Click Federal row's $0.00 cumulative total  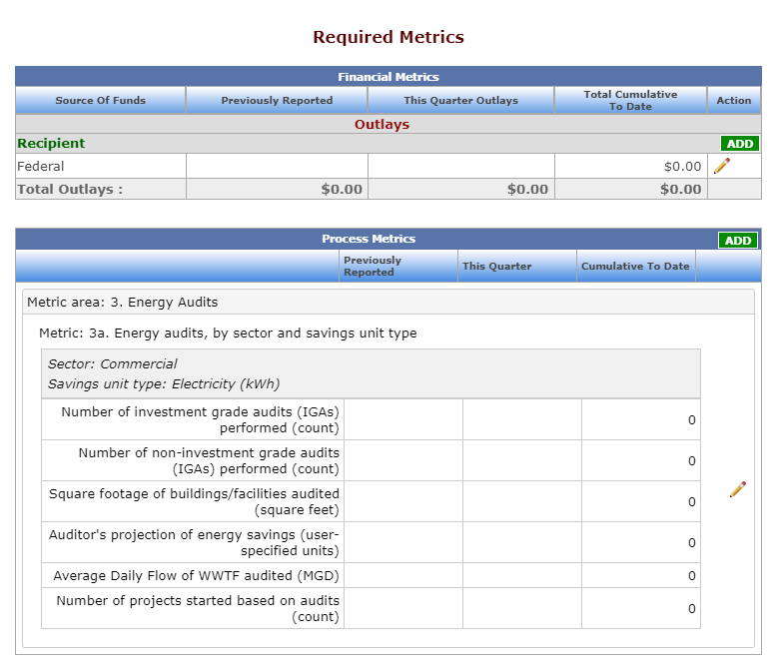tap(682, 167)
